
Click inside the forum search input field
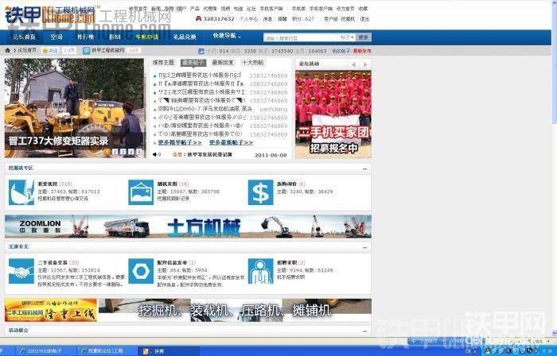click(302, 37)
